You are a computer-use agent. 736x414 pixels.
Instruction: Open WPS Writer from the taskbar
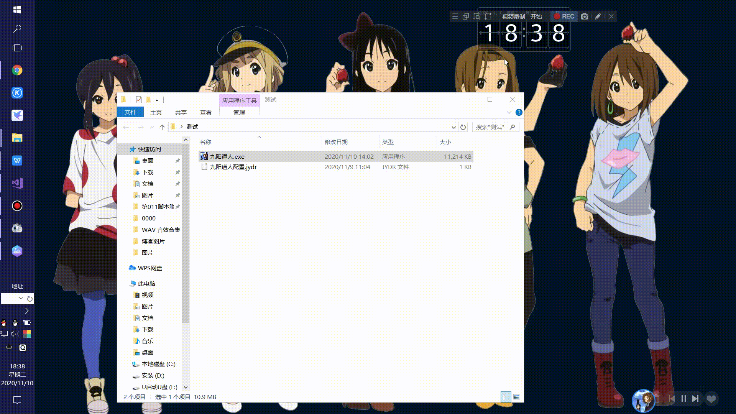[17, 161]
